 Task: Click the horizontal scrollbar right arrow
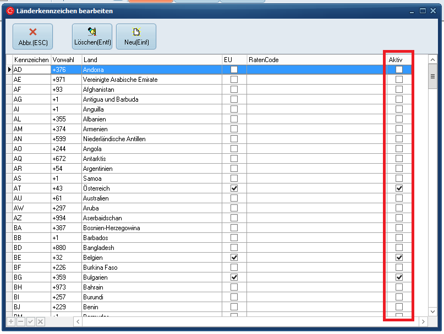(423, 321)
